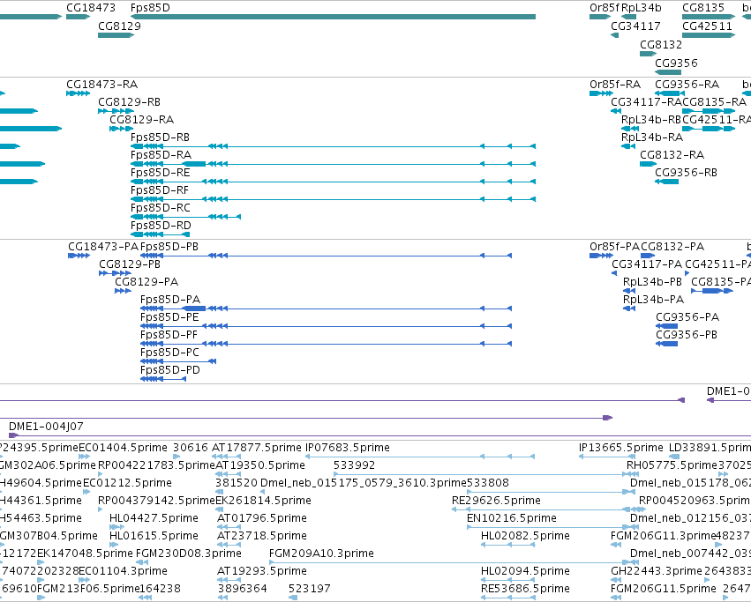Open the RpL34b-PA protein label
The image size is (751, 602).
tap(653, 300)
